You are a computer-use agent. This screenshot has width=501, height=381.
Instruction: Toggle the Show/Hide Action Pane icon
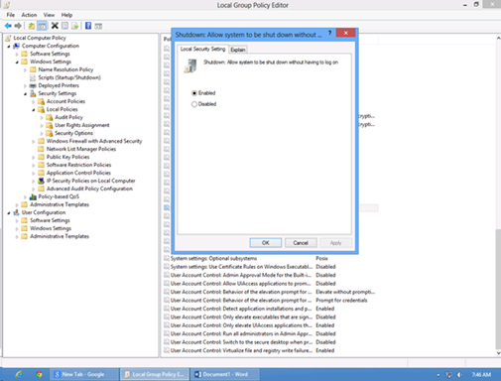(x=98, y=26)
